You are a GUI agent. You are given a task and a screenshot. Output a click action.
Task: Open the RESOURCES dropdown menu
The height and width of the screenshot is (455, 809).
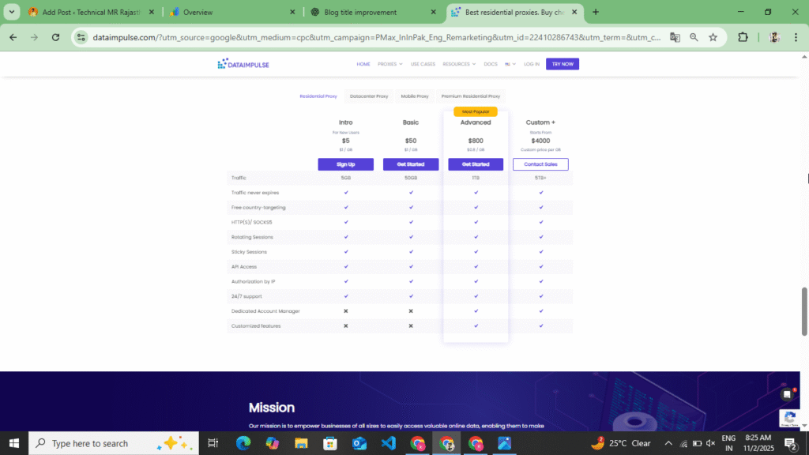coord(457,64)
